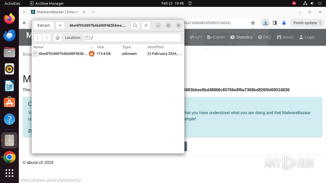Go back in the Chrome browser
The height and width of the screenshot is (183, 326).
point(24,23)
